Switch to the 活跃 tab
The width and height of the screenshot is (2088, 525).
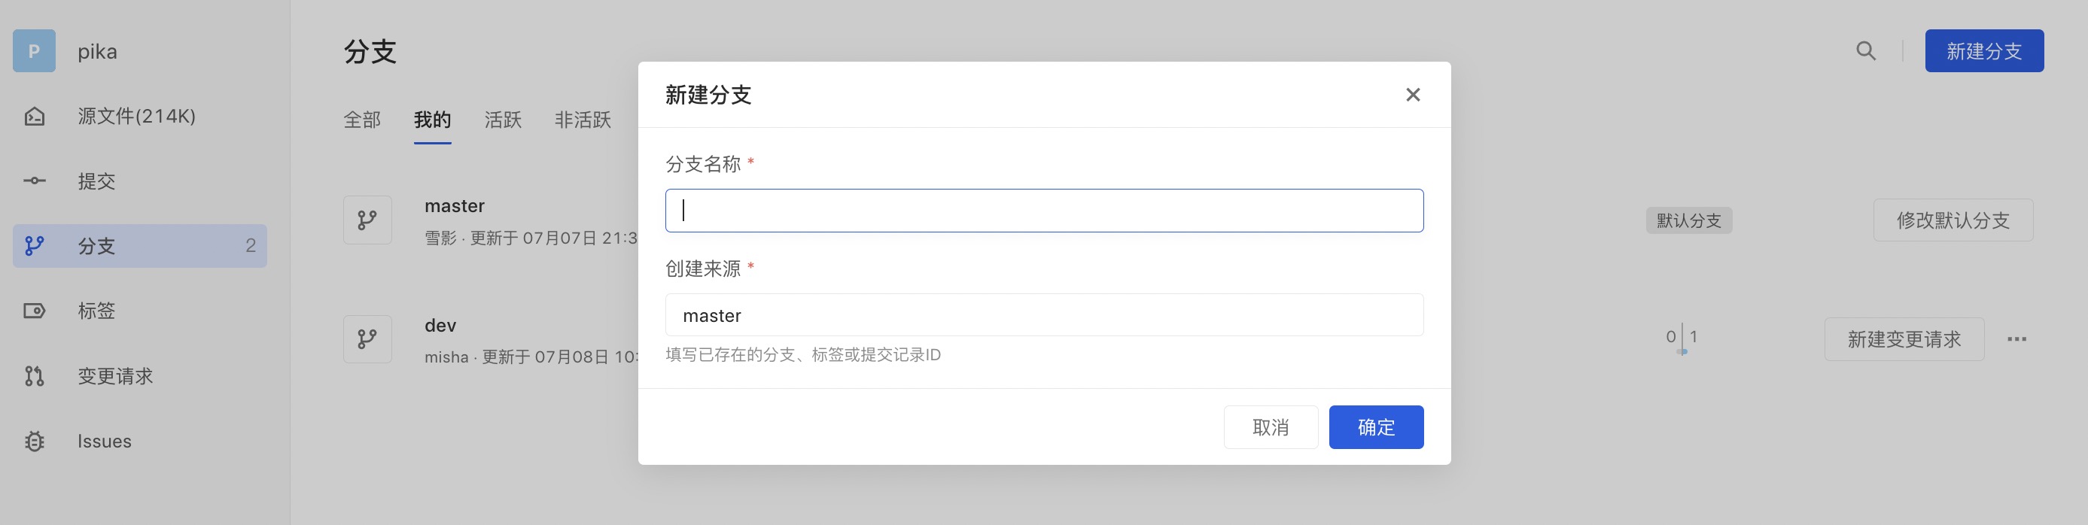[x=503, y=120]
